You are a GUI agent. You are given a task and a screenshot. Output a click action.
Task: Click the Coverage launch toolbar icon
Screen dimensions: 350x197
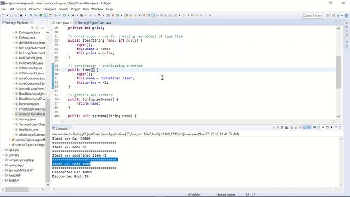[73, 15]
